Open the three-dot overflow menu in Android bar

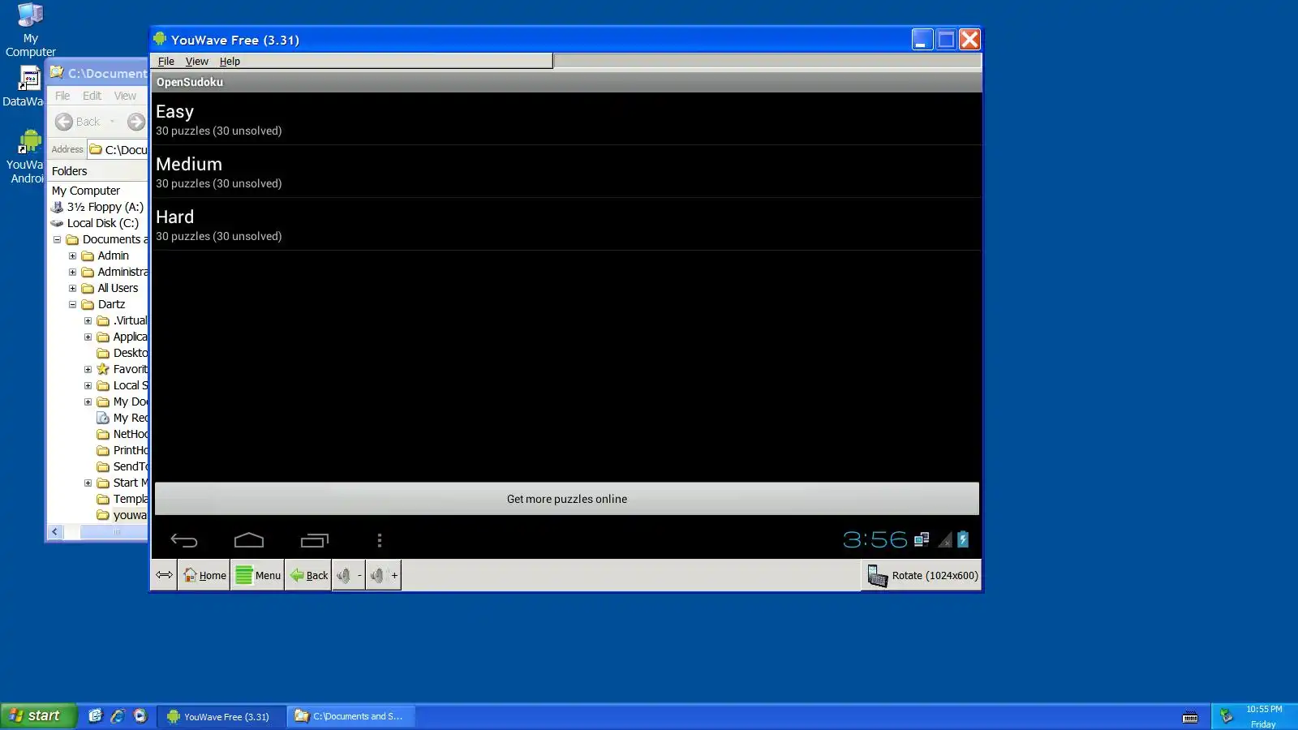(380, 540)
